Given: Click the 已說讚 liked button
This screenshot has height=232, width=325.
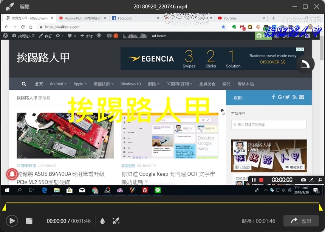Looking at the screenshot, I should tap(243, 167).
